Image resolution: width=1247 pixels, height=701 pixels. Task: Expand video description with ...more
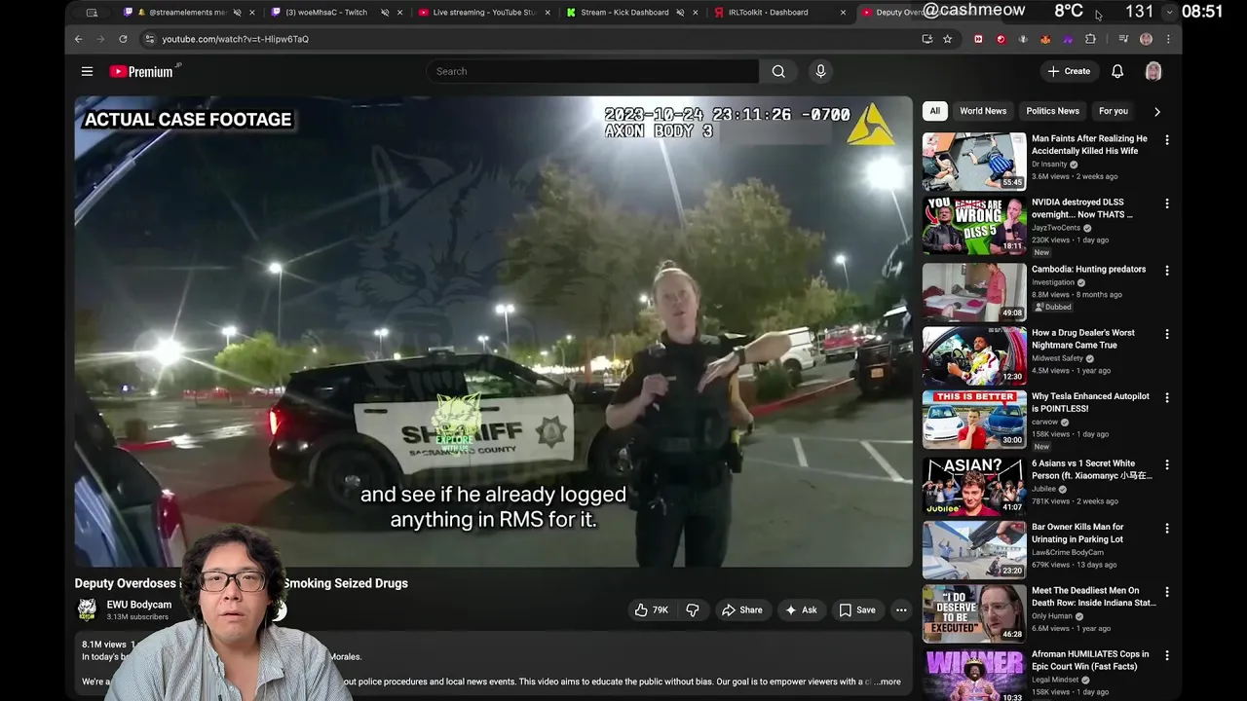(x=888, y=682)
